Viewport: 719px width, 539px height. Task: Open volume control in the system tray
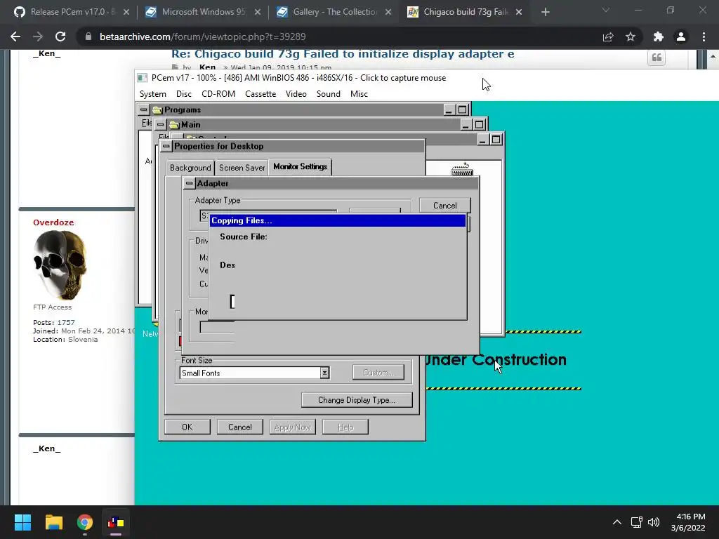[654, 522]
